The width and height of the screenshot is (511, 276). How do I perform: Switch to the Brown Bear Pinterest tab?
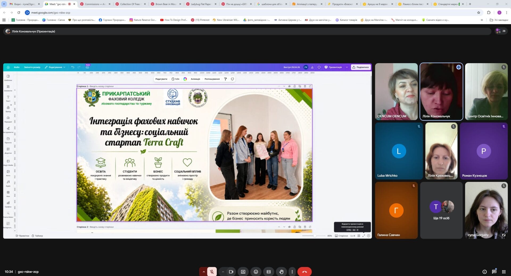tap(166, 4)
